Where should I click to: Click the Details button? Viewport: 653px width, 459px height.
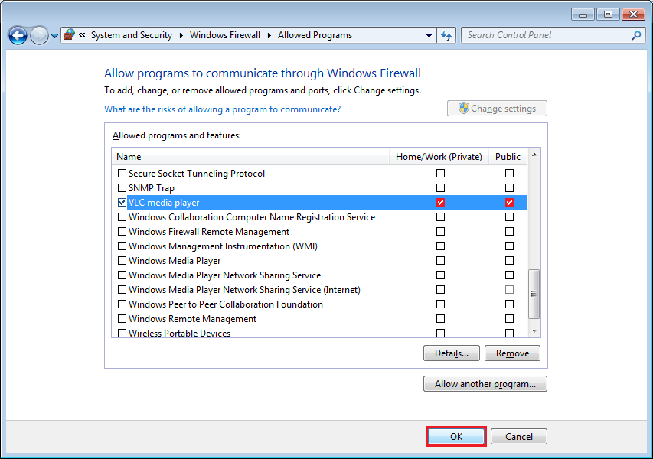coord(451,353)
